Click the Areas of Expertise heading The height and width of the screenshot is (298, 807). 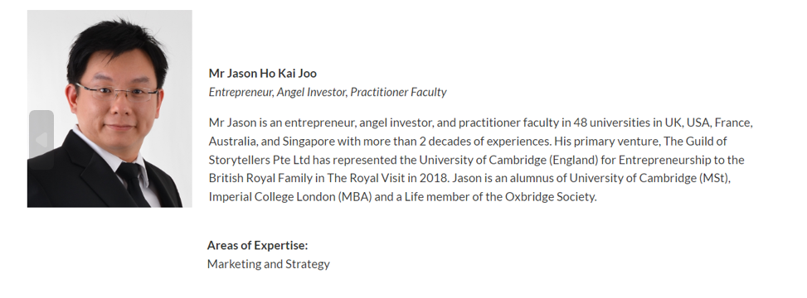click(257, 246)
